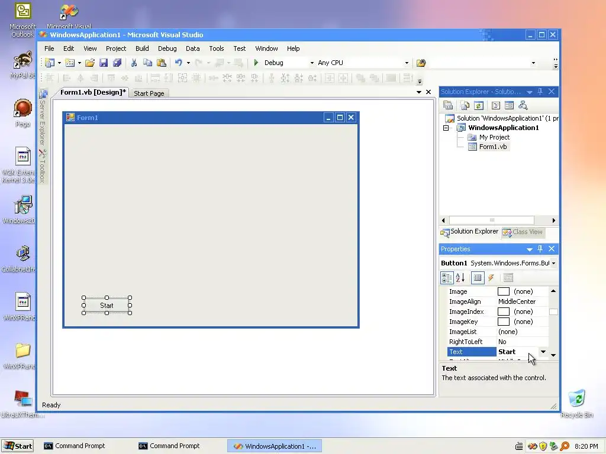The image size is (606, 454).
Task: Open the New Project dropdown arrow
Action: click(59, 63)
